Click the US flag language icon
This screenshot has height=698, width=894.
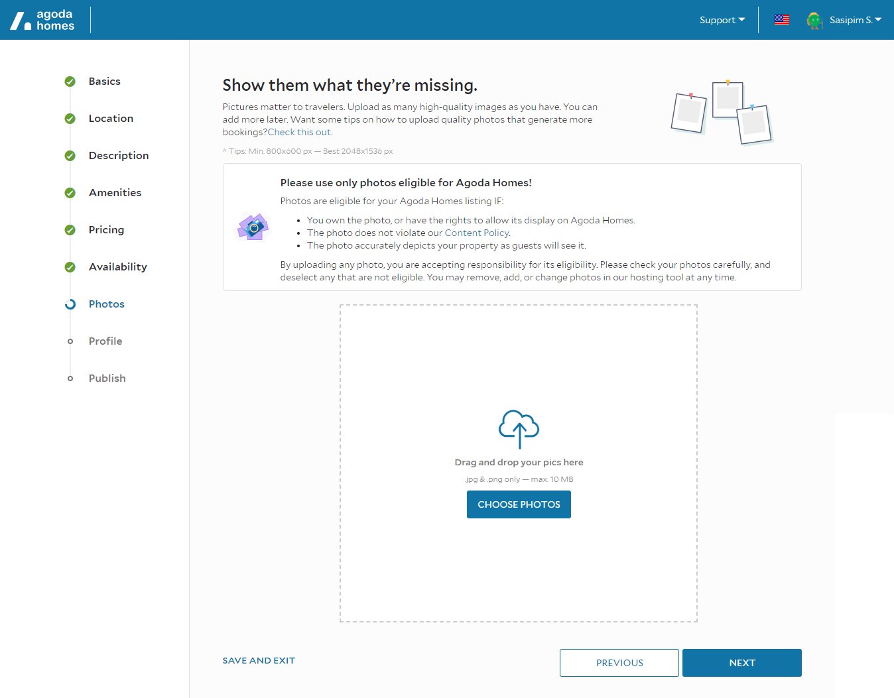(x=782, y=20)
